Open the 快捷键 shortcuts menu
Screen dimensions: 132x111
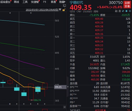click(x=35, y=2)
